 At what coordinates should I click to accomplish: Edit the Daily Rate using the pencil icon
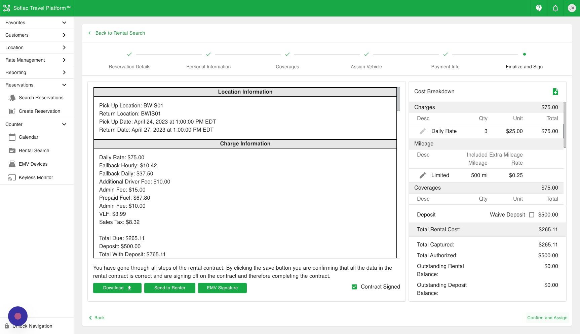(x=422, y=131)
